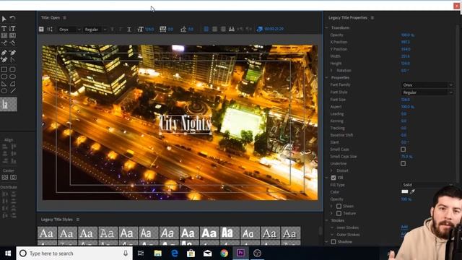Open Font Style Regular dropdown in properties
The image size is (462, 260).
click(x=427, y=92)
